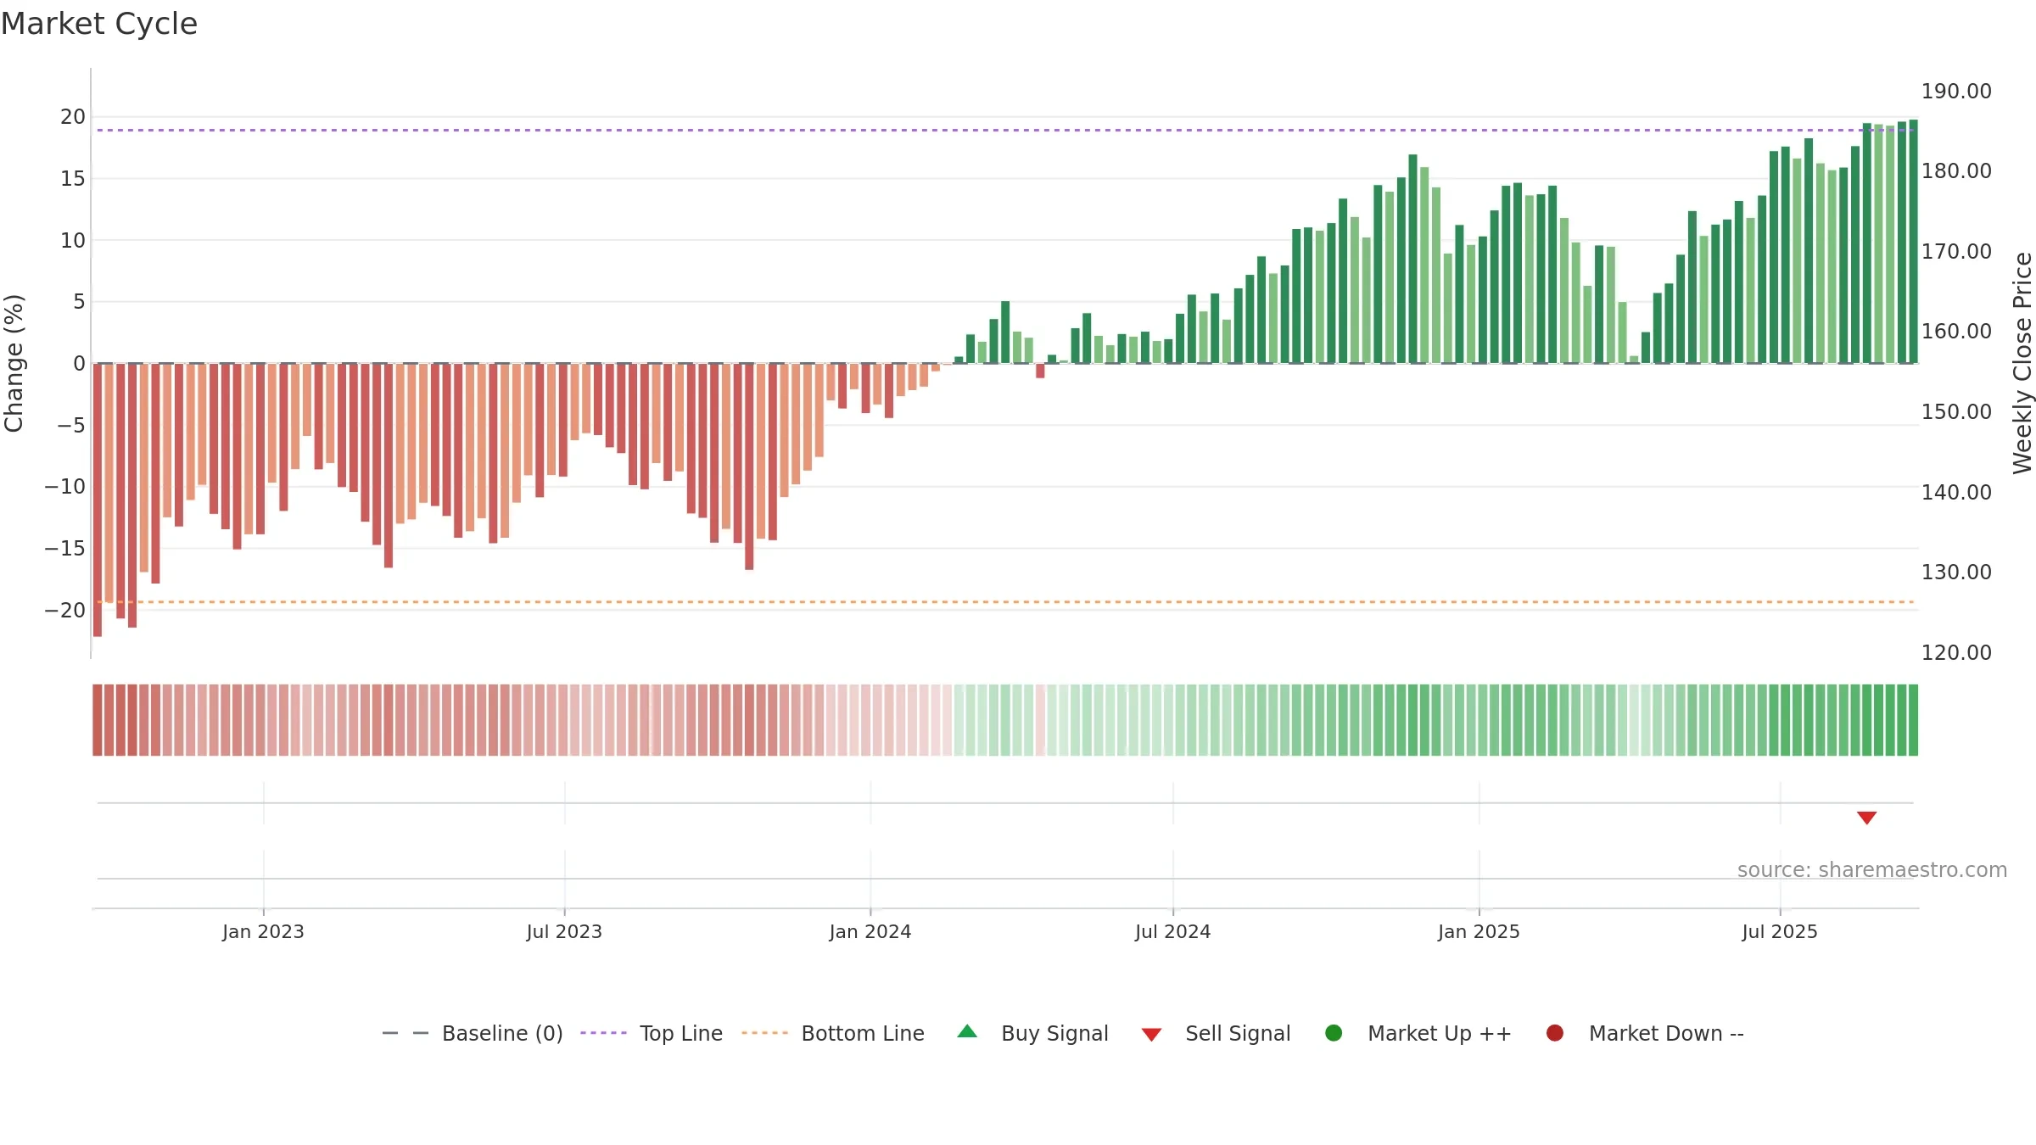Click the green Market Up circle icon
This screenshot has height=1145, width=2036.
pyautogui.click(x=1334, y=1033)
